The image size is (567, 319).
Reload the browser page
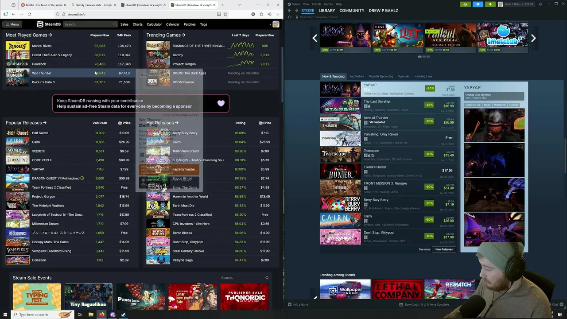click(29, 14)
